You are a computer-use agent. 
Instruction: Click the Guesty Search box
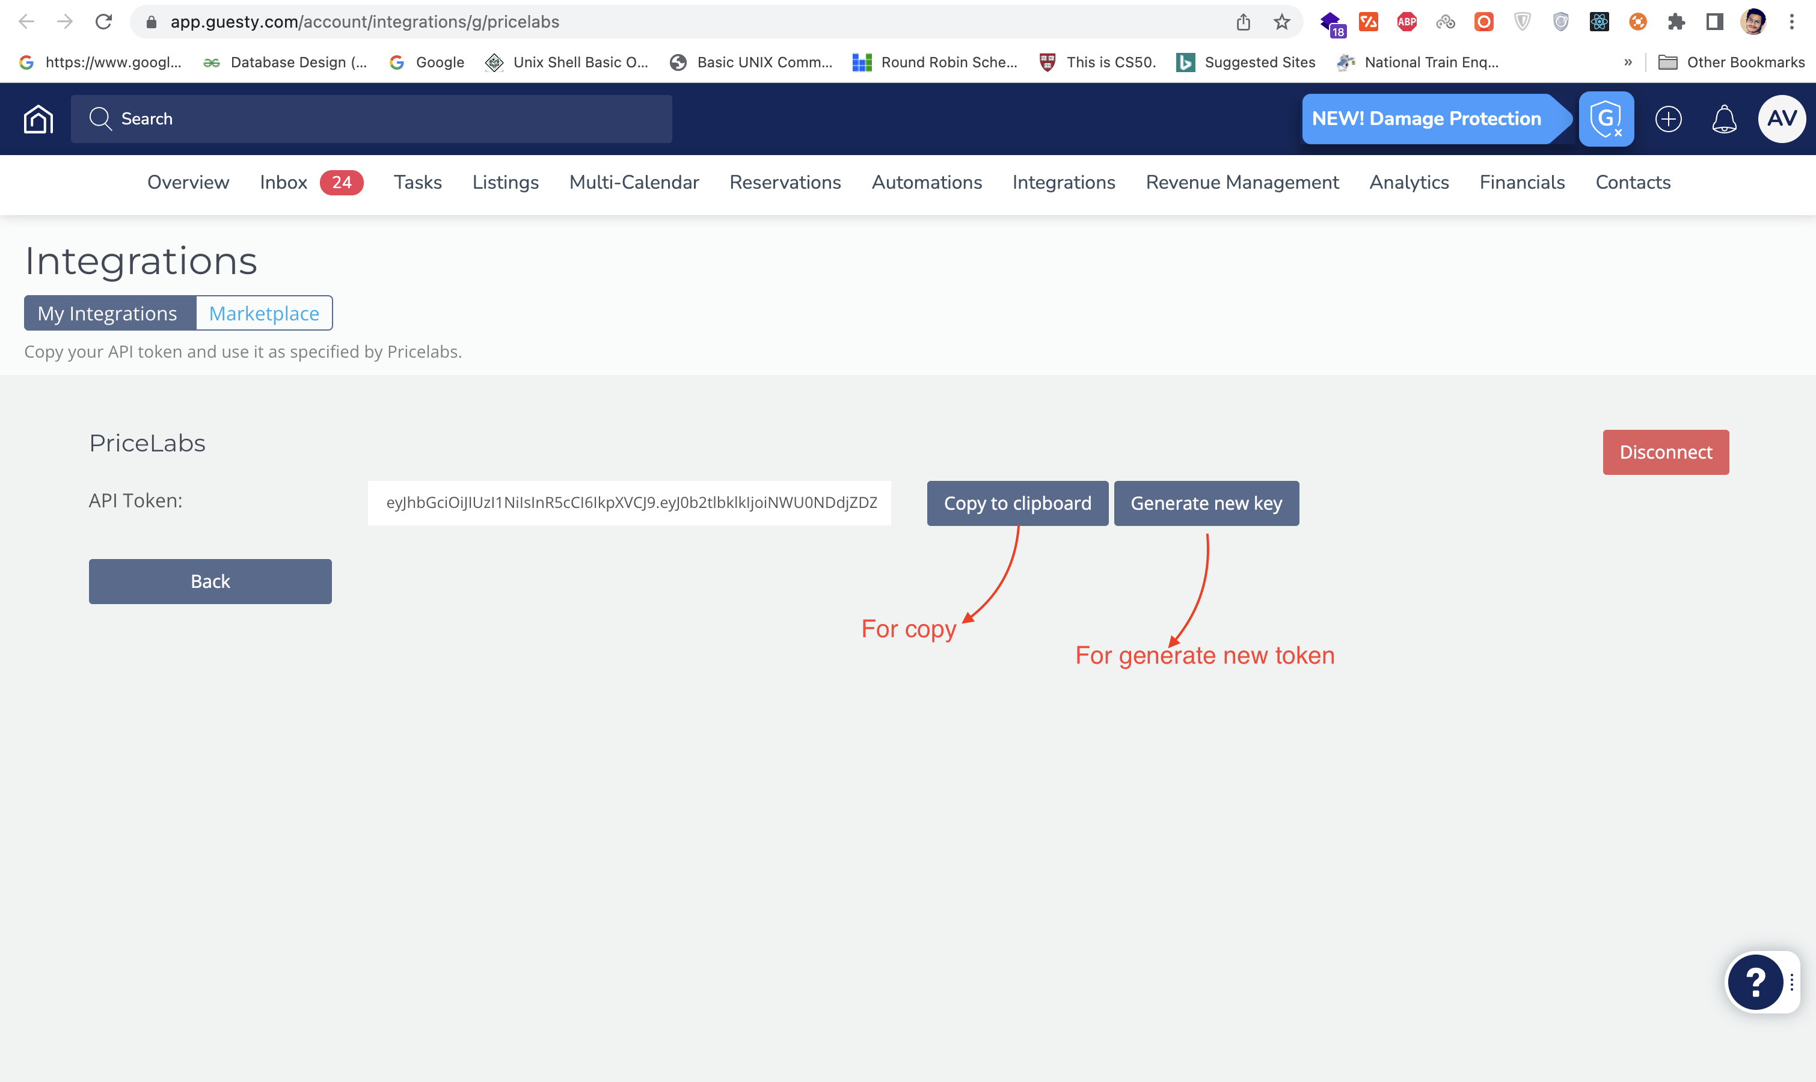(371, 119)
